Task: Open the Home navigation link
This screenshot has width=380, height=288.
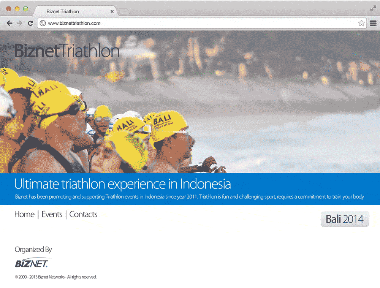Action: [x=24, y=214]
